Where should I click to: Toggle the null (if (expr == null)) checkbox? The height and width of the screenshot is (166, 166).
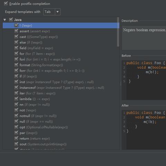pyautogui.click(x=16, y=121)
